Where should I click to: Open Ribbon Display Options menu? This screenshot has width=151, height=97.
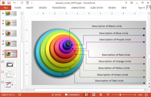(131, 3)
